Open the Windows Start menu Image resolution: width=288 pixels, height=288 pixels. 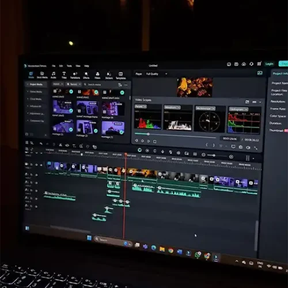coord(89,238)
